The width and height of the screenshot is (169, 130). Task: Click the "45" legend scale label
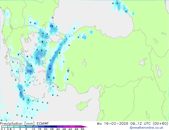click(76, 129)
